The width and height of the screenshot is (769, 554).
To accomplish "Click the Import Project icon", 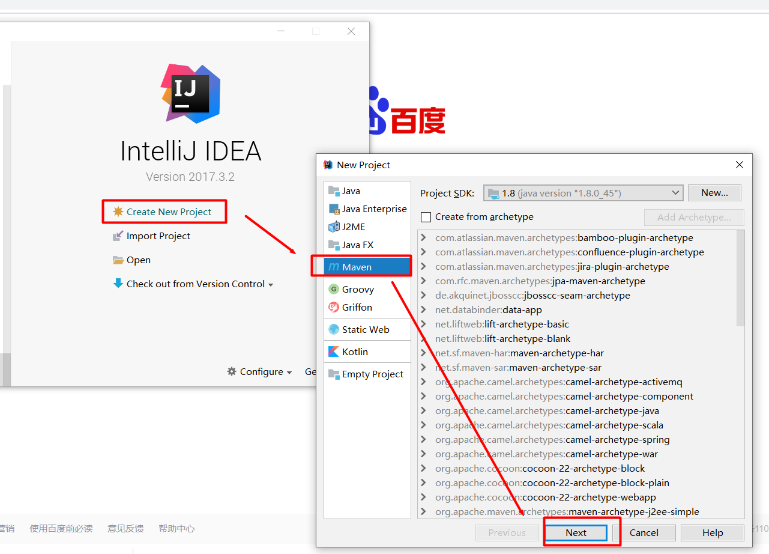I will click(x=118, y=236).
